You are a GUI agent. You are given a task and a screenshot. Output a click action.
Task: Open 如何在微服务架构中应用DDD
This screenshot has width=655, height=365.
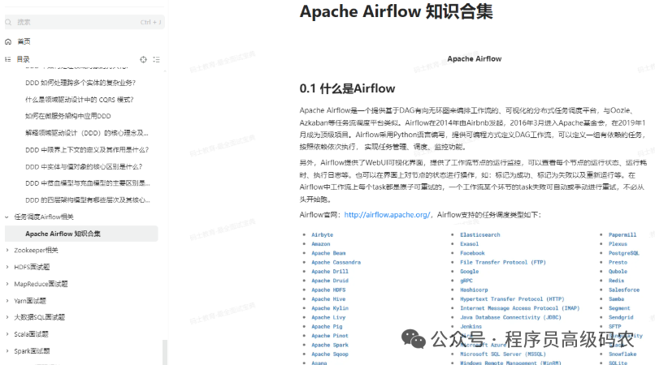(x=68, y=116)
